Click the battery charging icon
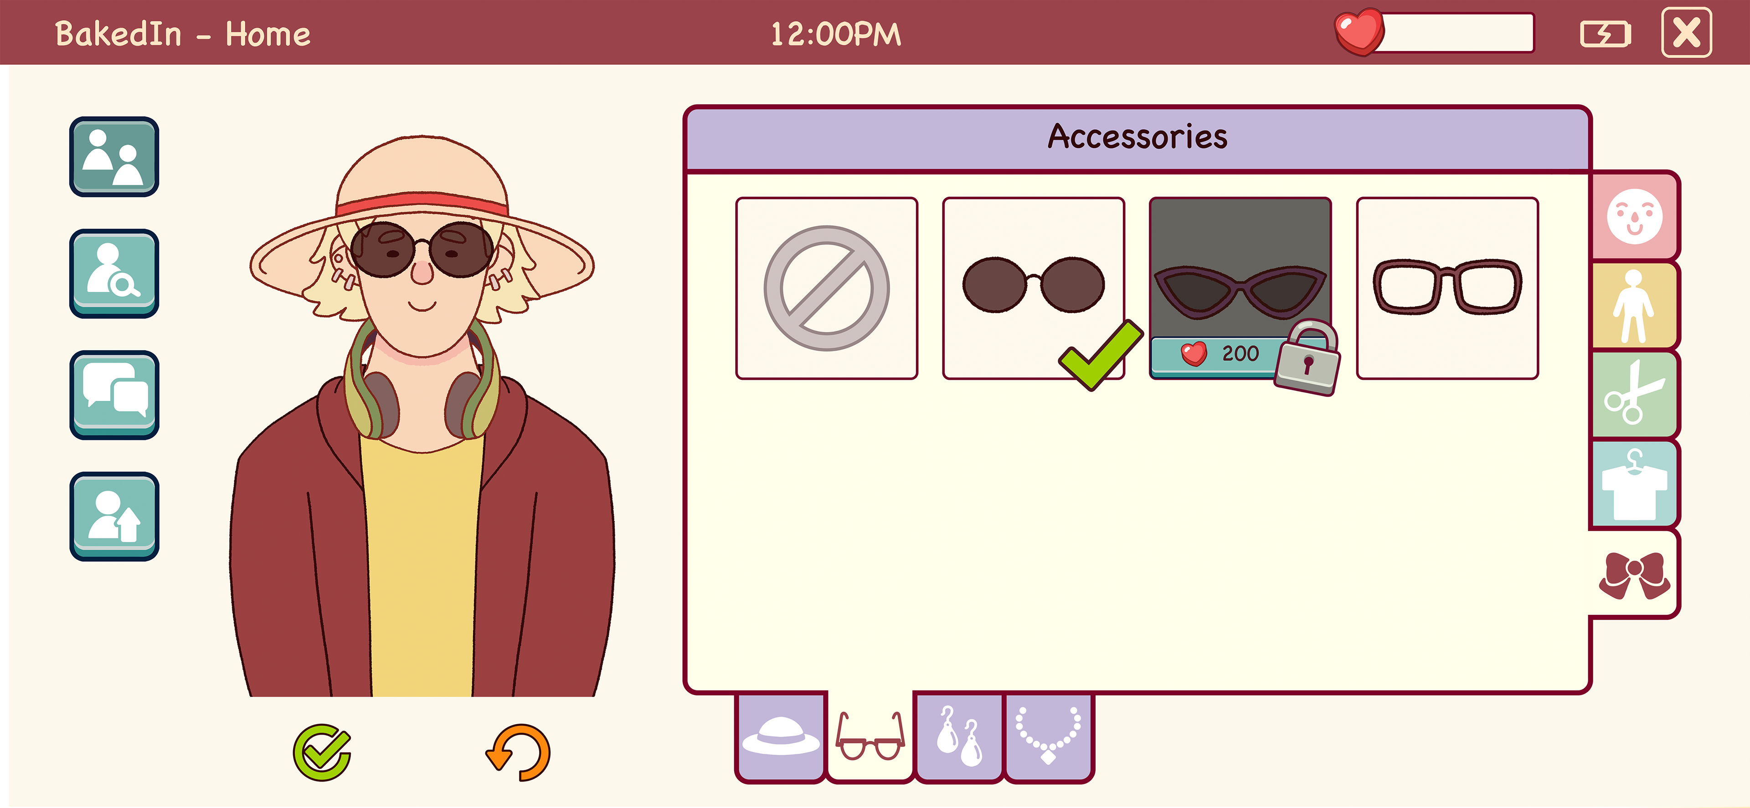Viewport: 1750px width, 808px height. click(x=1605, y=33)
